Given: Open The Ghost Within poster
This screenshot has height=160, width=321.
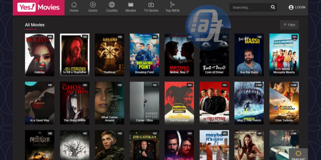Looking at the screenshot, I should pos(74,103).
